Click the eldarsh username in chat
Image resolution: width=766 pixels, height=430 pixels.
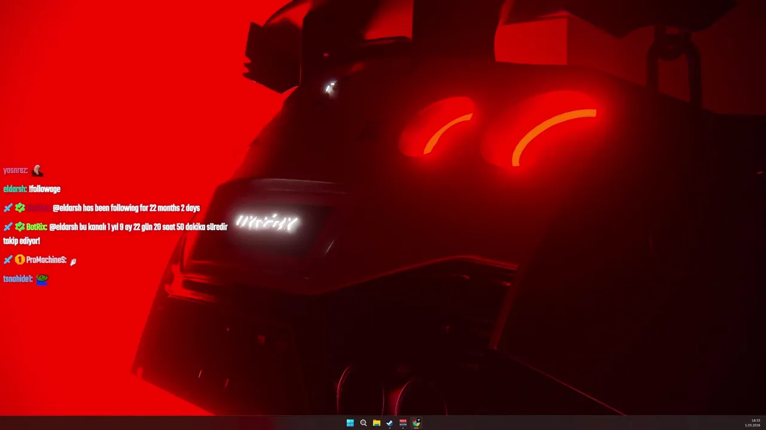pyautogui.click(x=15, y=189)
